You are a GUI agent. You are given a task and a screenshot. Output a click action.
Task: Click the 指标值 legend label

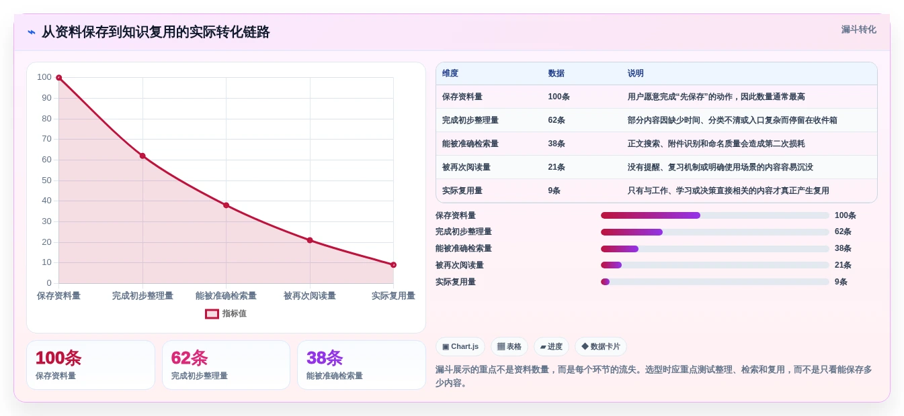coord(235,313)
